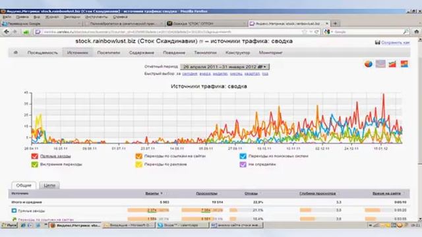Click the bookmark star in the address bar
422x237 pixels.
305,32
